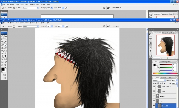Viewport: 179px width, 108px height.
Task: Open Select menu in back window
Action: tap(22, 4)
